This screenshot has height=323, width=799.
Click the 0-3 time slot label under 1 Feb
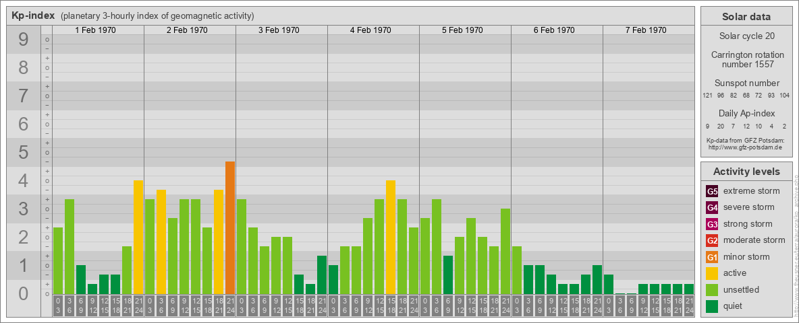57,306
